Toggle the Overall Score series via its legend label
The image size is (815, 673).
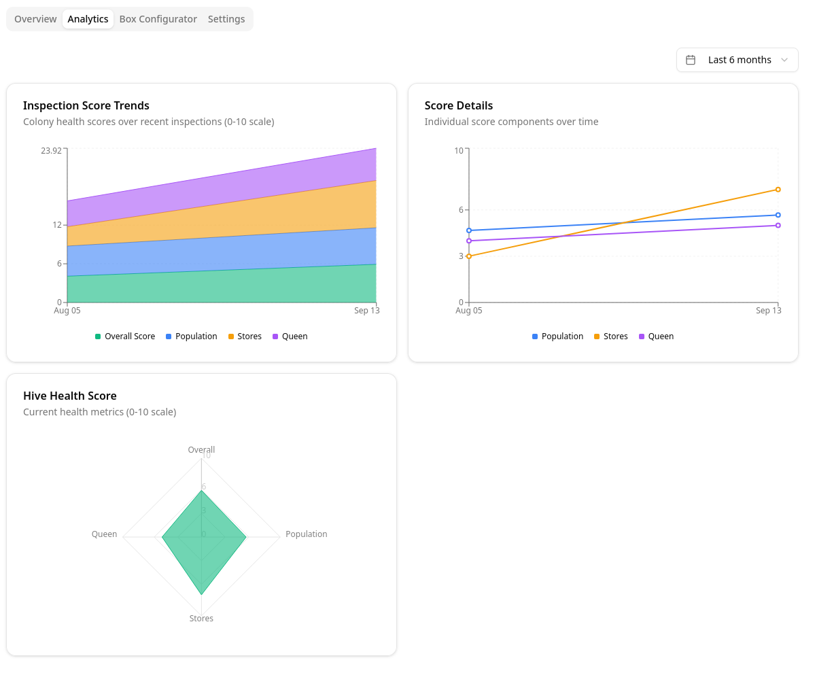click(130, 336)
